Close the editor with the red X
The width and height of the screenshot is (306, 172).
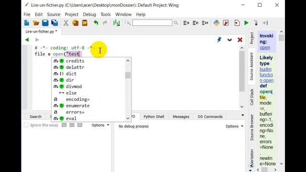(x=240, y=40)
